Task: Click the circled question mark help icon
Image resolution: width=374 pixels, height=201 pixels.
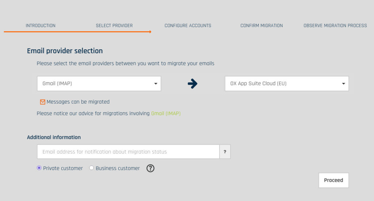Action: [150, 168]
